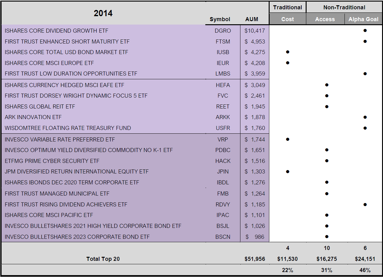The width and height of the screenshot is (383, 277).
Task: Click the "Traditional" group header
Action: [x=288, y=7]
